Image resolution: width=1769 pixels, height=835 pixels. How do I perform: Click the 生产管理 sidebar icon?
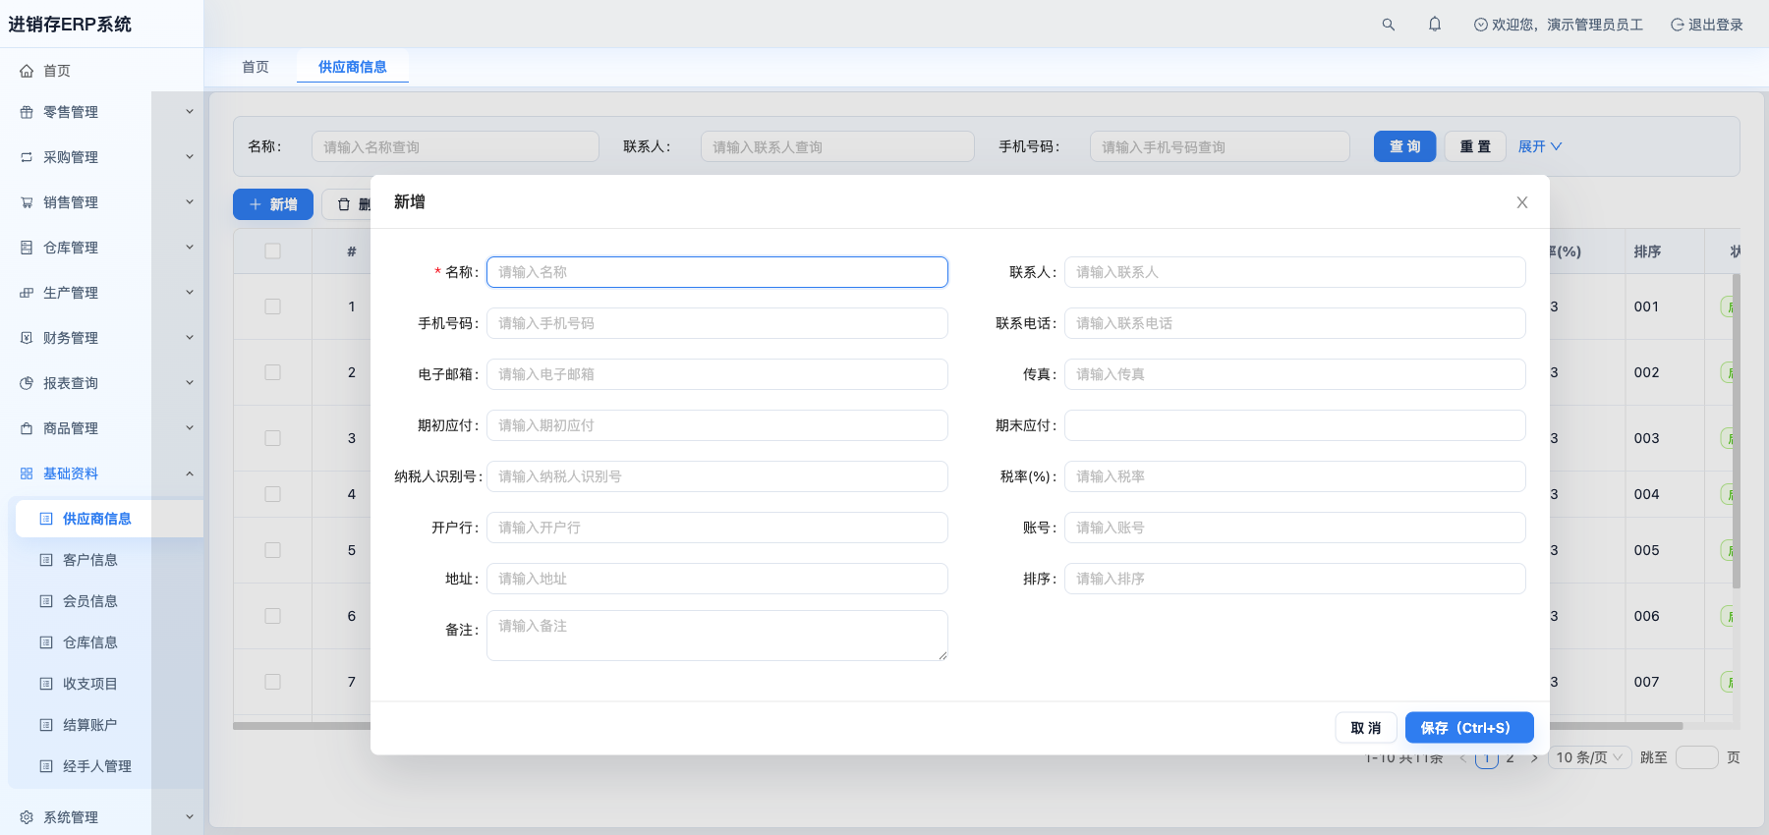click(x=27, y=293)
